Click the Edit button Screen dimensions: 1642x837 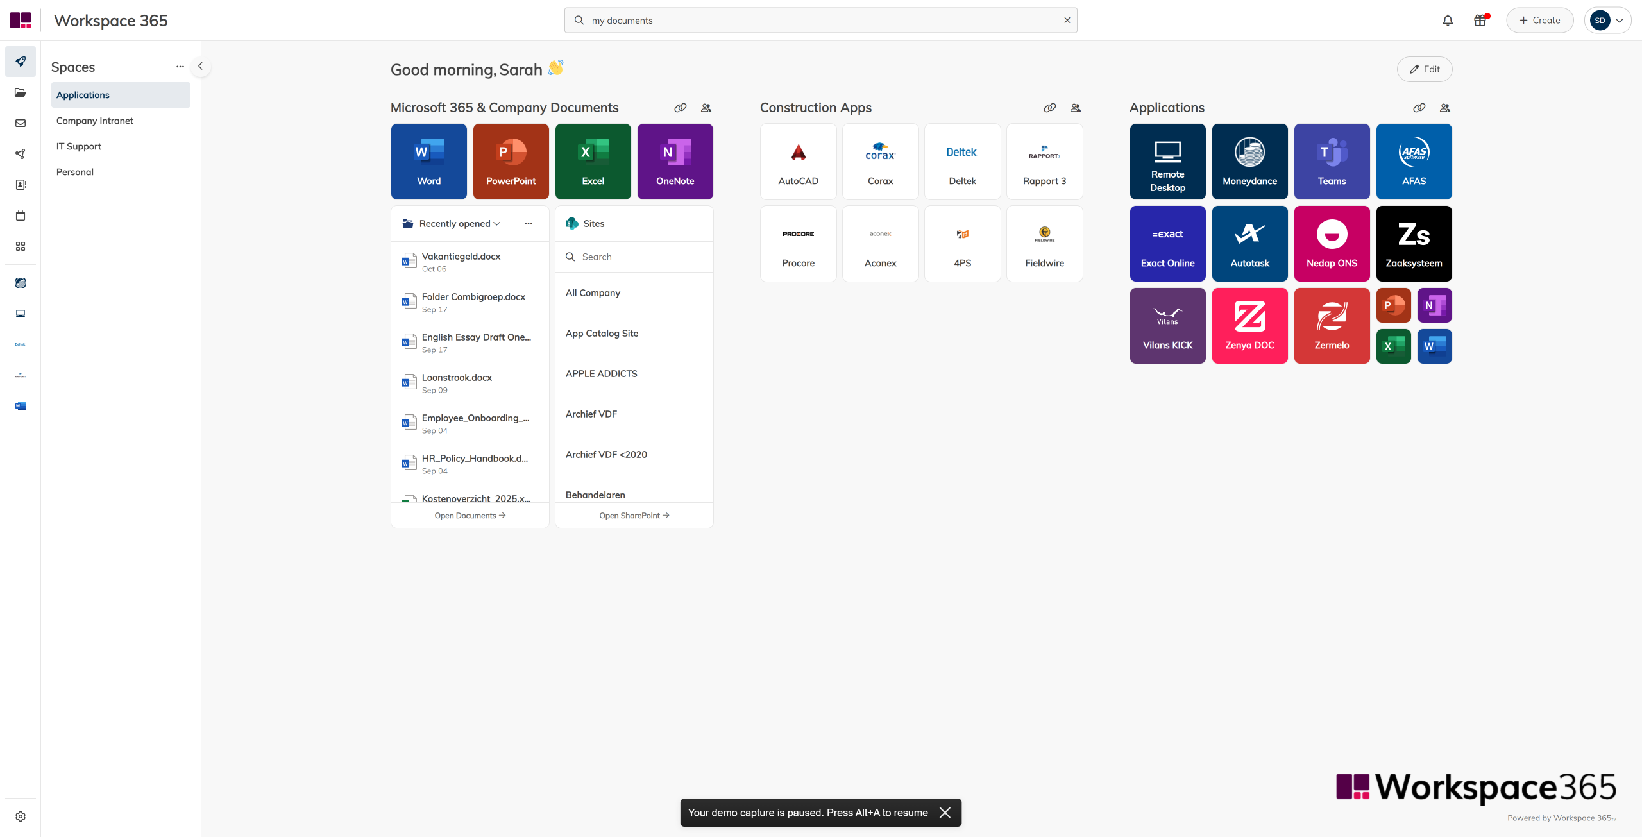[1424, 69]
